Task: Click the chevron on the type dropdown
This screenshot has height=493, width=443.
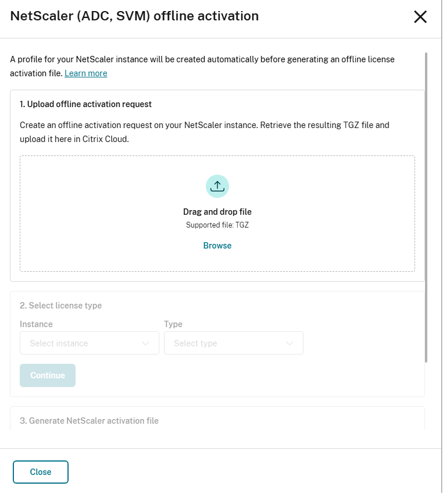Action: tap(290, 343)
